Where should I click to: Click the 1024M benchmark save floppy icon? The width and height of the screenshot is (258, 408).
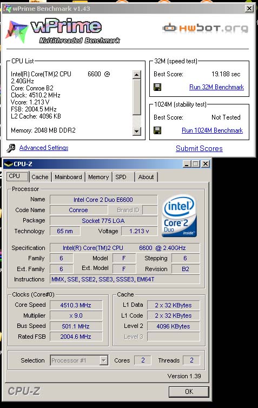pyautogui.click(x=157, y=130)
